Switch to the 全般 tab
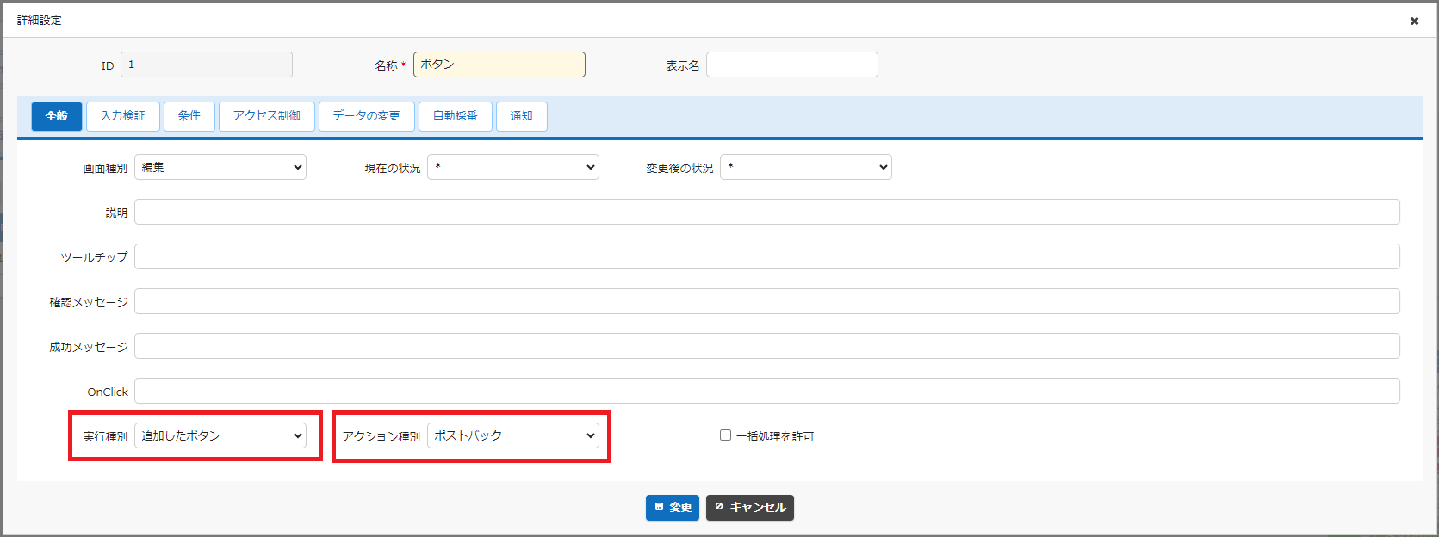This screenshot has height=537, width=1439. point(57,116)
